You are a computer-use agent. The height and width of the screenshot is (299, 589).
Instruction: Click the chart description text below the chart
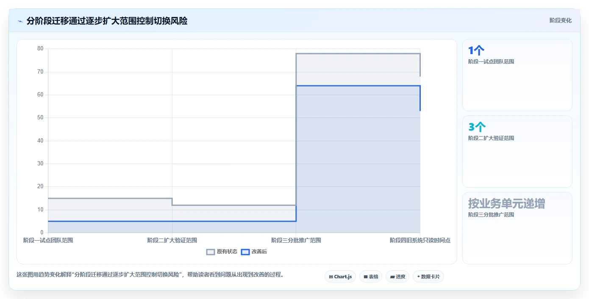tap(150, 275)
